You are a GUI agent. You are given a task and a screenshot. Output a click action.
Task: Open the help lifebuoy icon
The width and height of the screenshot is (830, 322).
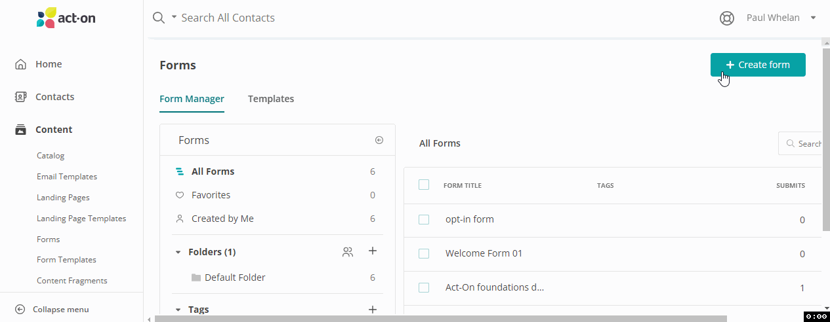[x=726, y=18]
